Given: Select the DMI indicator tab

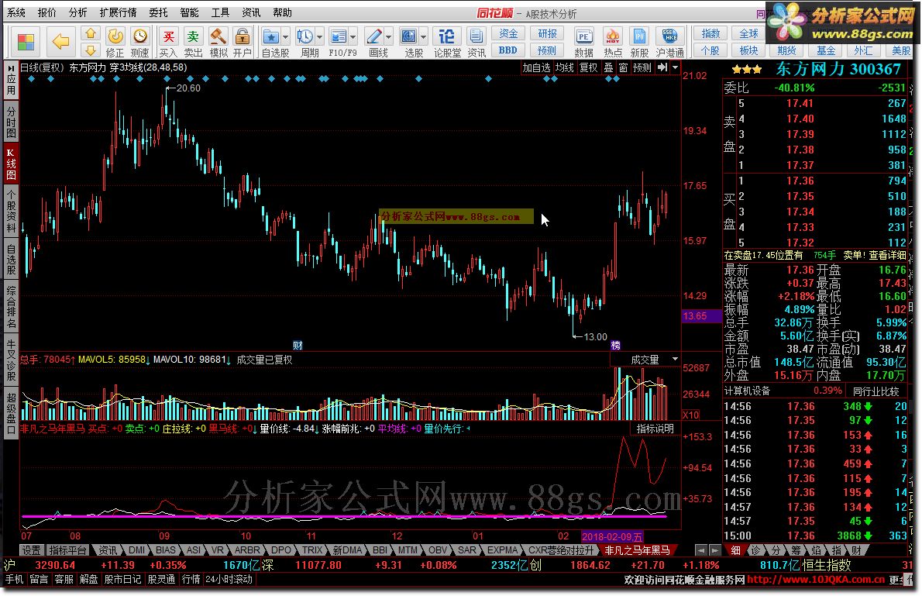Looking at the screenshot, I should [136, 550].
